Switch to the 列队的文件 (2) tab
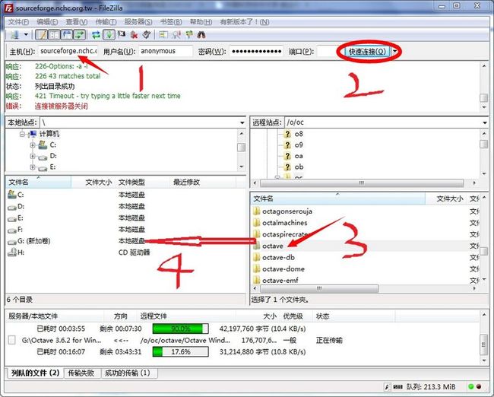494x397 pixels. (35, 373)
